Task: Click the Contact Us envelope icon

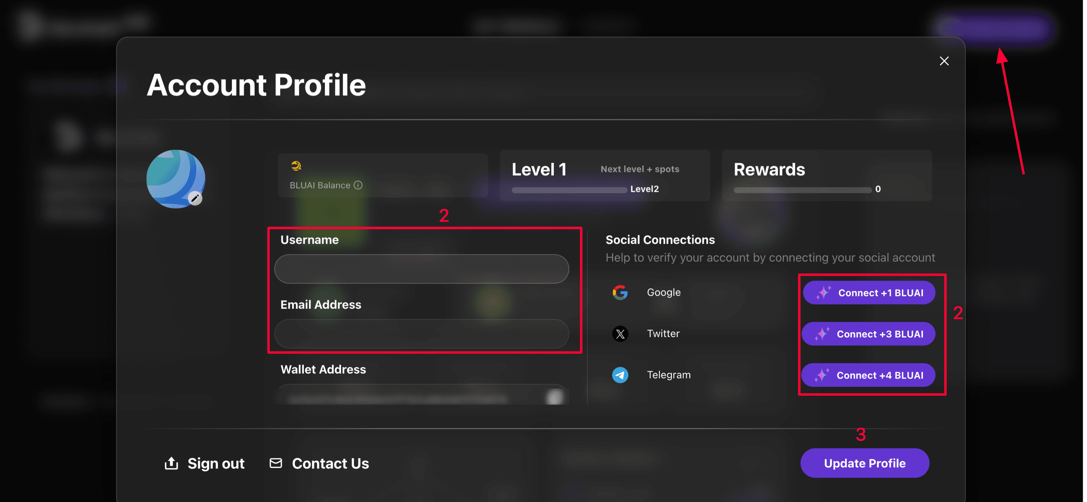Action: [x=276, y=463]
